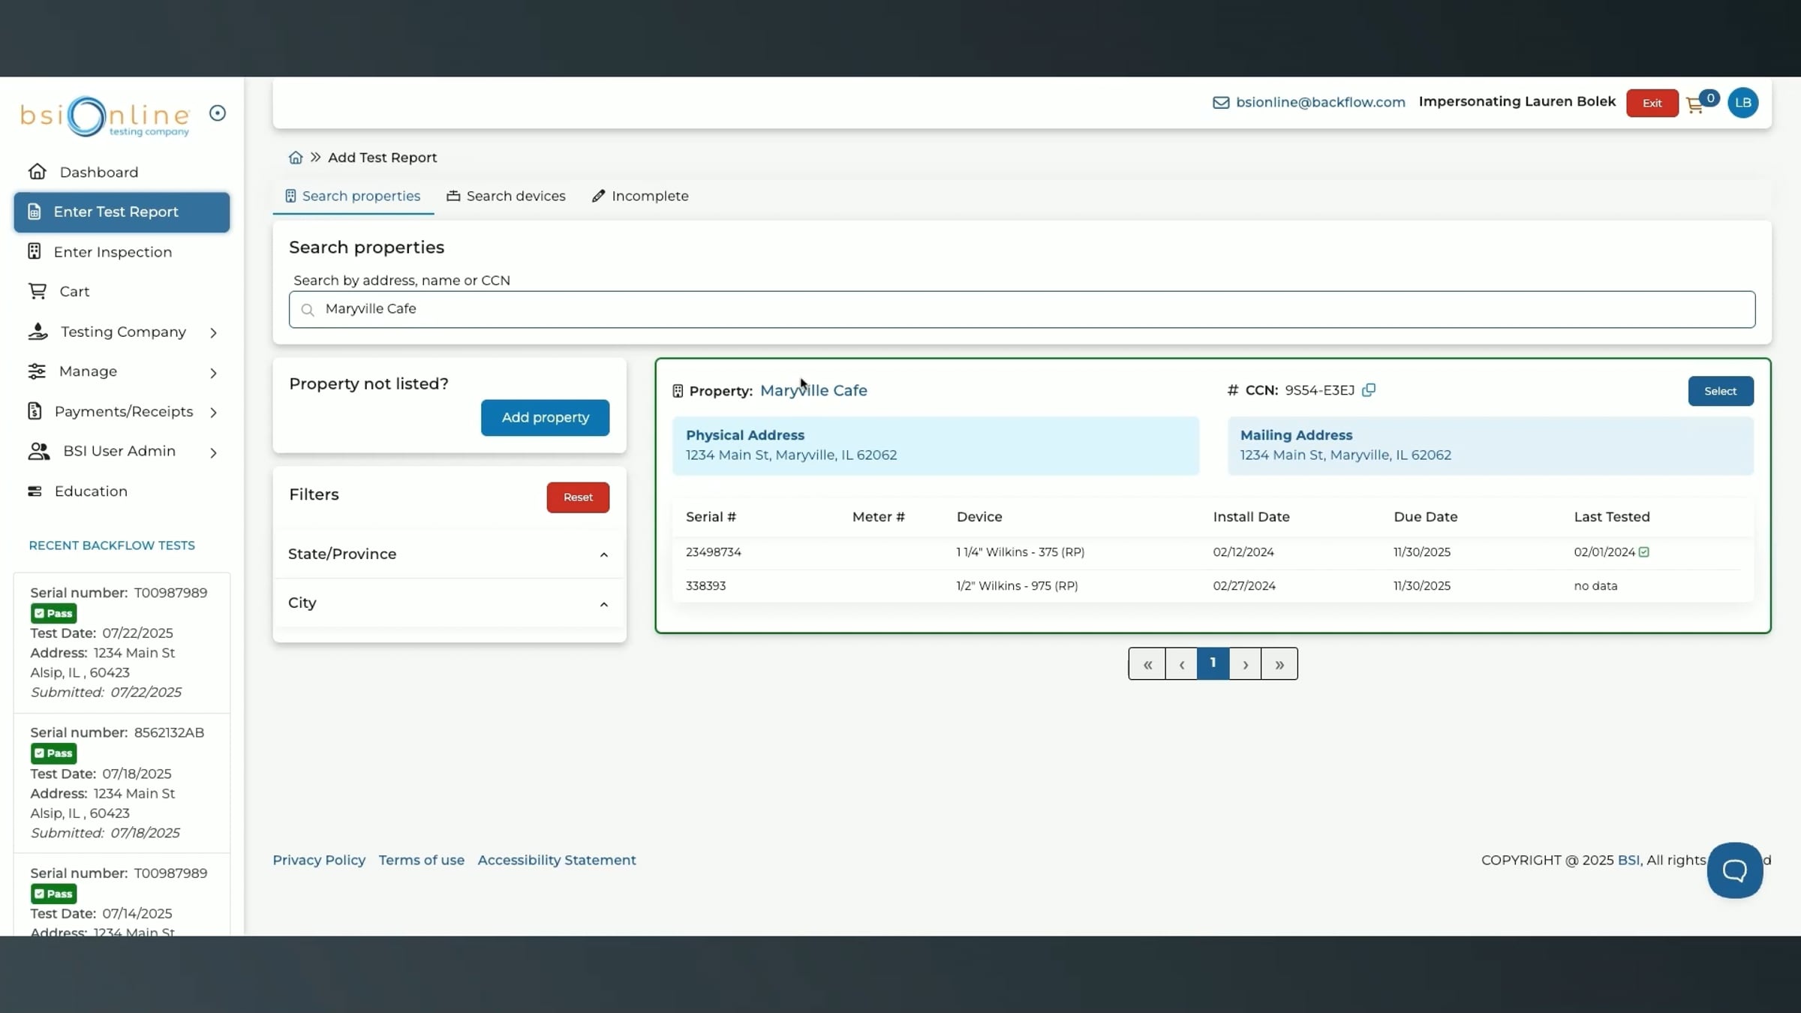Open the chat support bubble
1801x1013 pixels.
tap(1734, 870)
